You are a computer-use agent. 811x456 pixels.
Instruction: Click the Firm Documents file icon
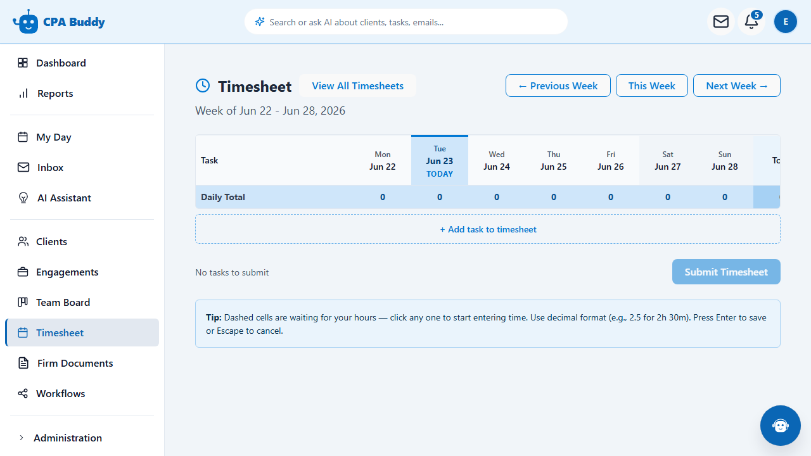[x=23, y=363]
